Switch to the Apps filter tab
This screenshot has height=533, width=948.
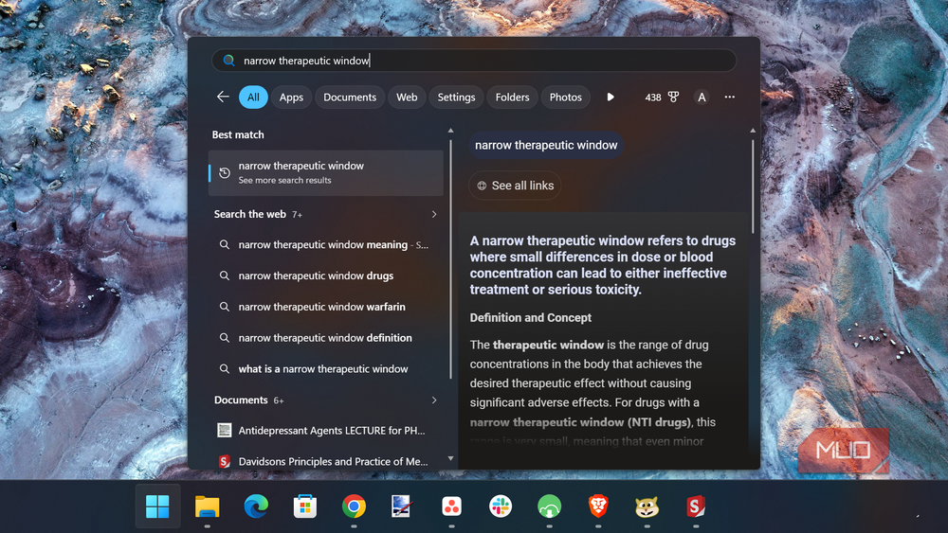tap(291, 98)
